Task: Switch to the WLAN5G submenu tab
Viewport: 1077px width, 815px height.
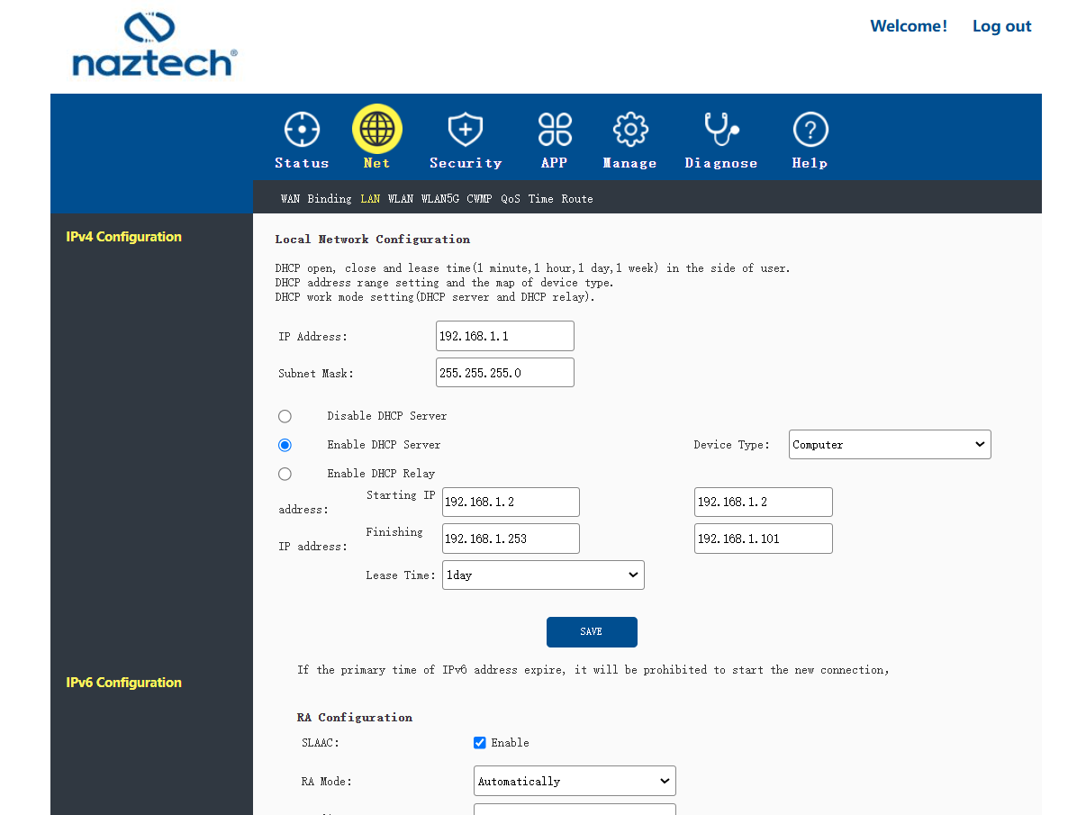Action: pos(439,199)
